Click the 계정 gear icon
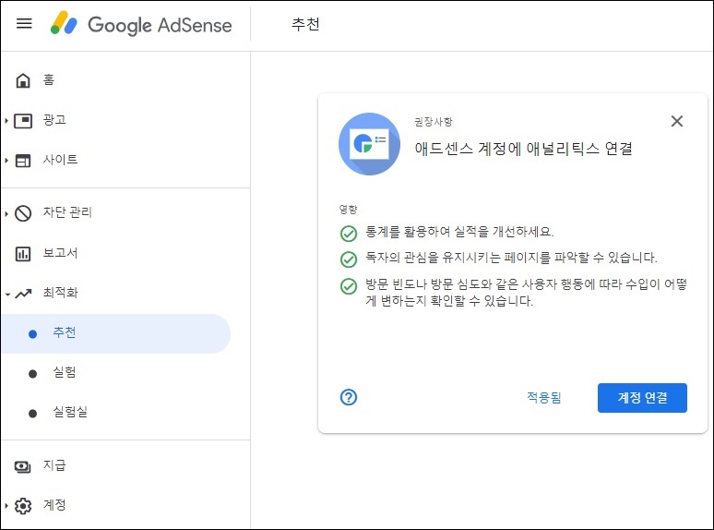 click(x=23, y=505)
